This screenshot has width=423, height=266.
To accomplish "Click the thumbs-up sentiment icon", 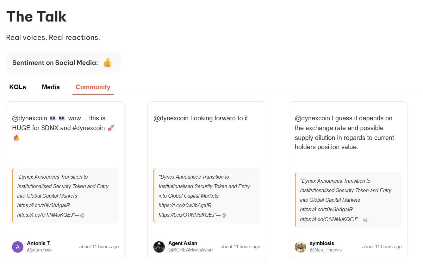I will pos(108,62).
